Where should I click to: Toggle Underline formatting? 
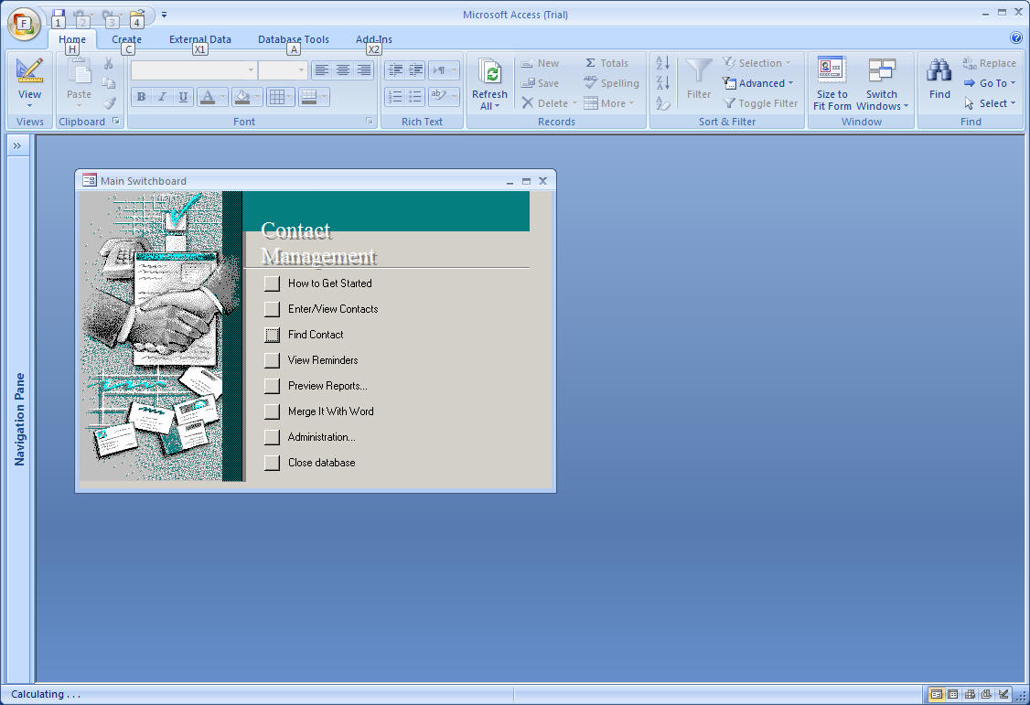[x=183, y=97]
